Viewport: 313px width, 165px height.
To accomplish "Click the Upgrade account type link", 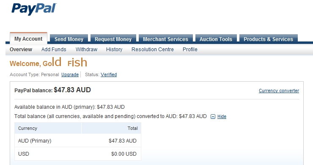I will pyautogui.click(x=70, y=75).
